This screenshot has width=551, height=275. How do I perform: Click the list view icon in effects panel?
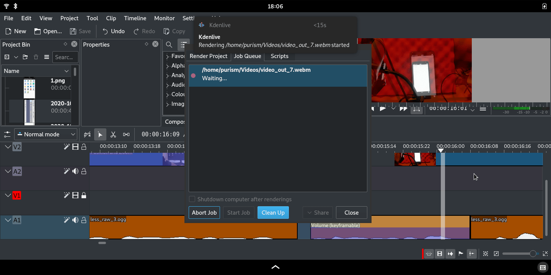184,45
